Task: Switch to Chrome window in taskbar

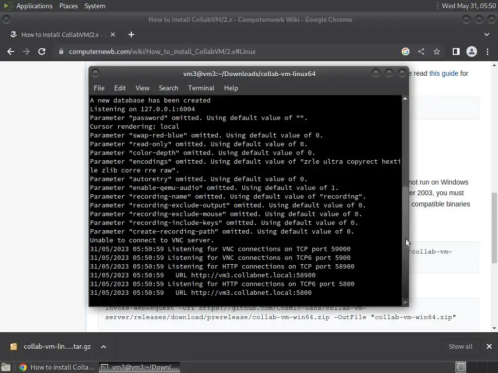Action: (x=57, y=367)
